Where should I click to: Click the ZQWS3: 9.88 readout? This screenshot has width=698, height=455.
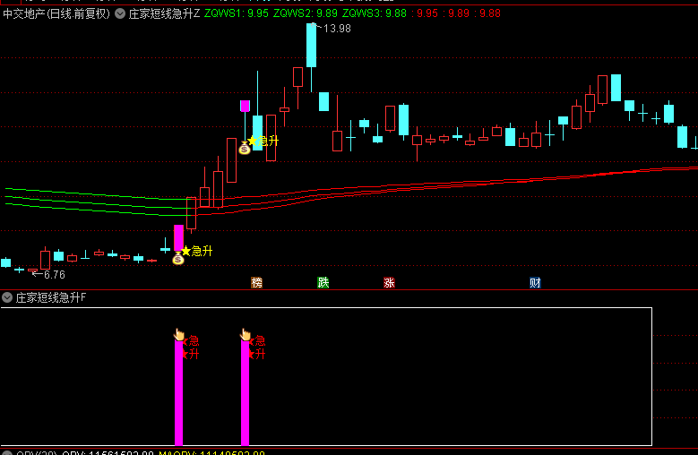375,13
